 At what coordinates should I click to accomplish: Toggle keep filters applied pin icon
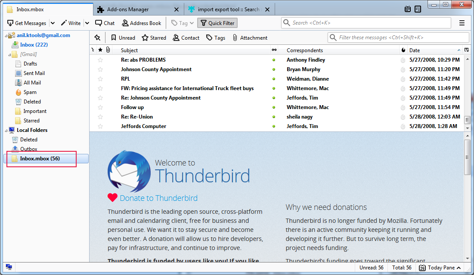click(97, 37)
